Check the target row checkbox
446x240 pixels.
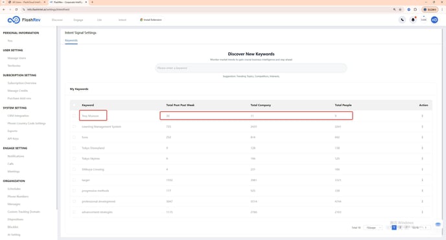coord(75,180)
